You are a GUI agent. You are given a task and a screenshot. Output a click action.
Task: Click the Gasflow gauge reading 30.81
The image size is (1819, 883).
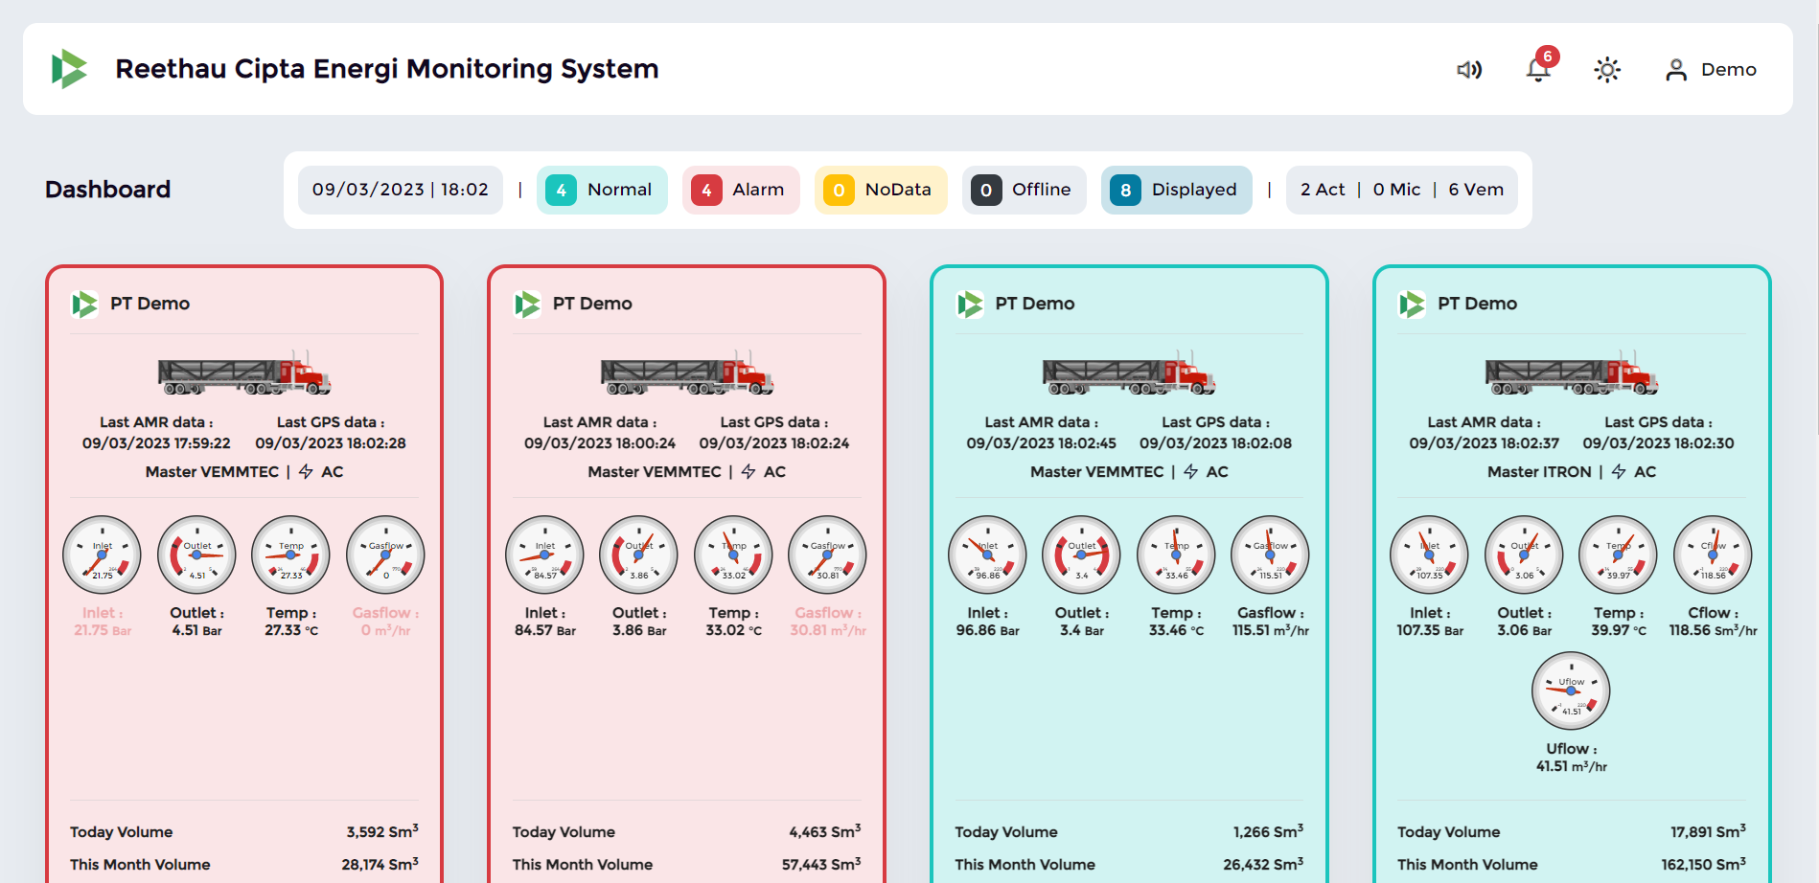827,555
